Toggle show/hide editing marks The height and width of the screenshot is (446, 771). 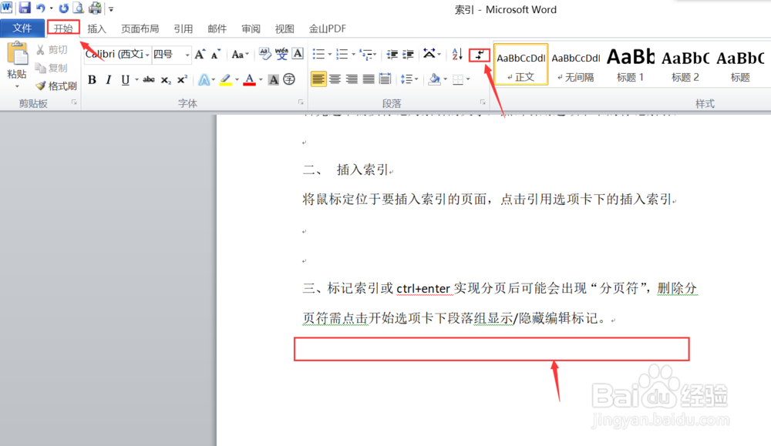[480, 55]
